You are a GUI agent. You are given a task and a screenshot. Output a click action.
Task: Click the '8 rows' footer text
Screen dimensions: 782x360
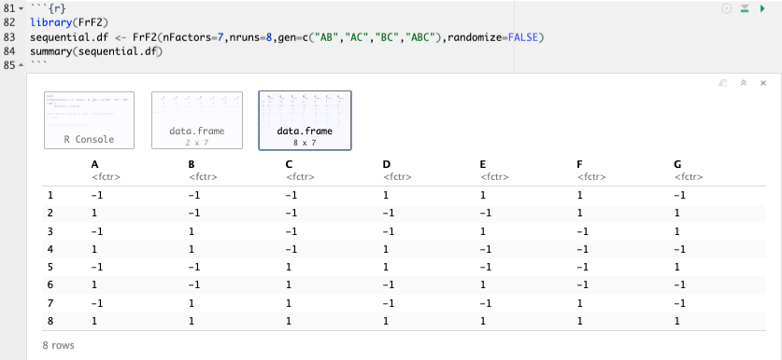click(x=58, y=345)
